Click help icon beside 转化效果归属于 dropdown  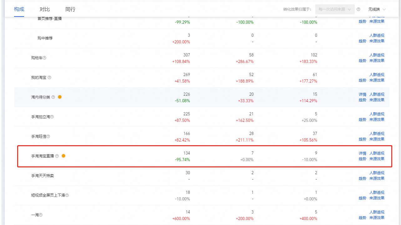tap(358, 9)
